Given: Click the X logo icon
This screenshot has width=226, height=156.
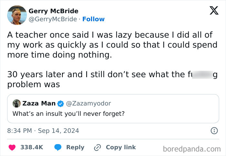Looking at the screenshot, I should [x=211, y=11].
